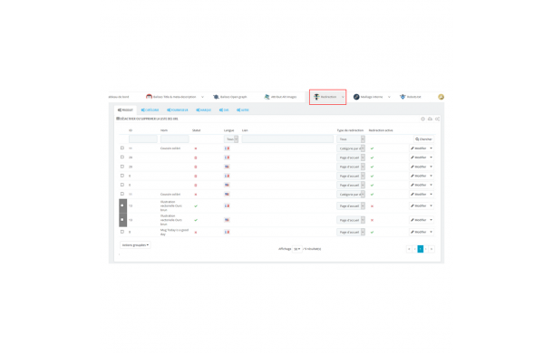Expand the Redirection menu chevron
Viewport: 553px width, 353px height.
343,97
